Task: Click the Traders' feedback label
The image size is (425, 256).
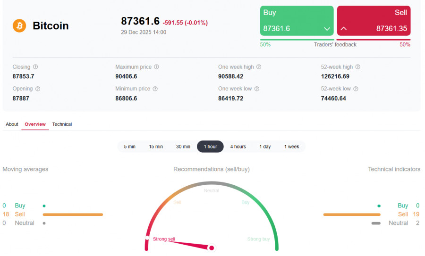Action: click(335, 45)
